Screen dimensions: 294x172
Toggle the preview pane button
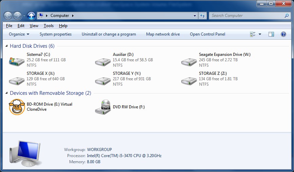(x=271, y=34)
